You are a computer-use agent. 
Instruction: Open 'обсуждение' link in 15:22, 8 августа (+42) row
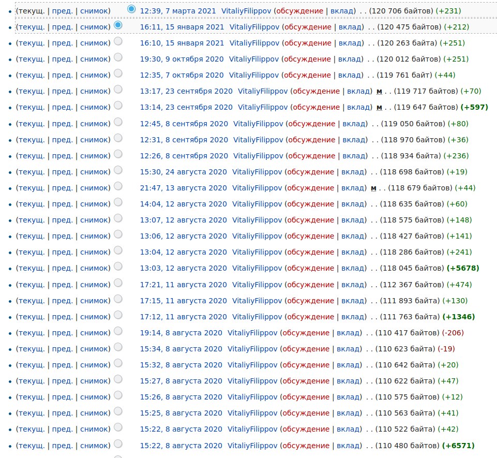pyautogui.click(x=306, y=429)
